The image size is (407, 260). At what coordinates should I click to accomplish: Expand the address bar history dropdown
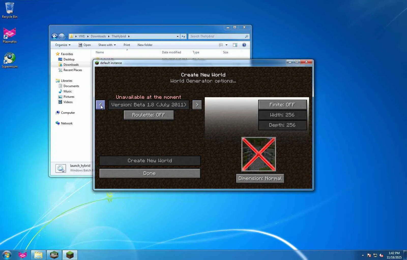178,36
